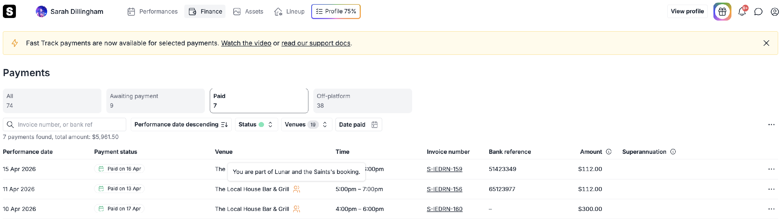Click the Amount info icon
Viewport: 782px width, 219px height.
pos(608,151)
